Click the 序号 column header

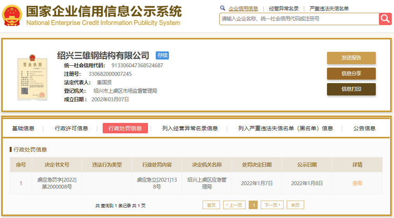(x=21, y=165)
